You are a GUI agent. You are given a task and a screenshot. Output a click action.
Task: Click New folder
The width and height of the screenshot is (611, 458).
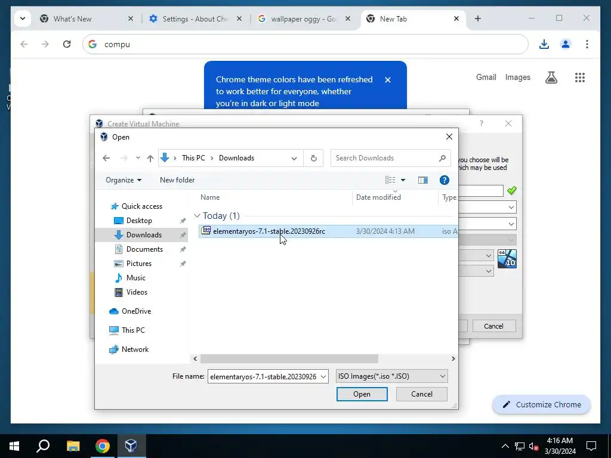pyautogui.click(x=177, y=180)
